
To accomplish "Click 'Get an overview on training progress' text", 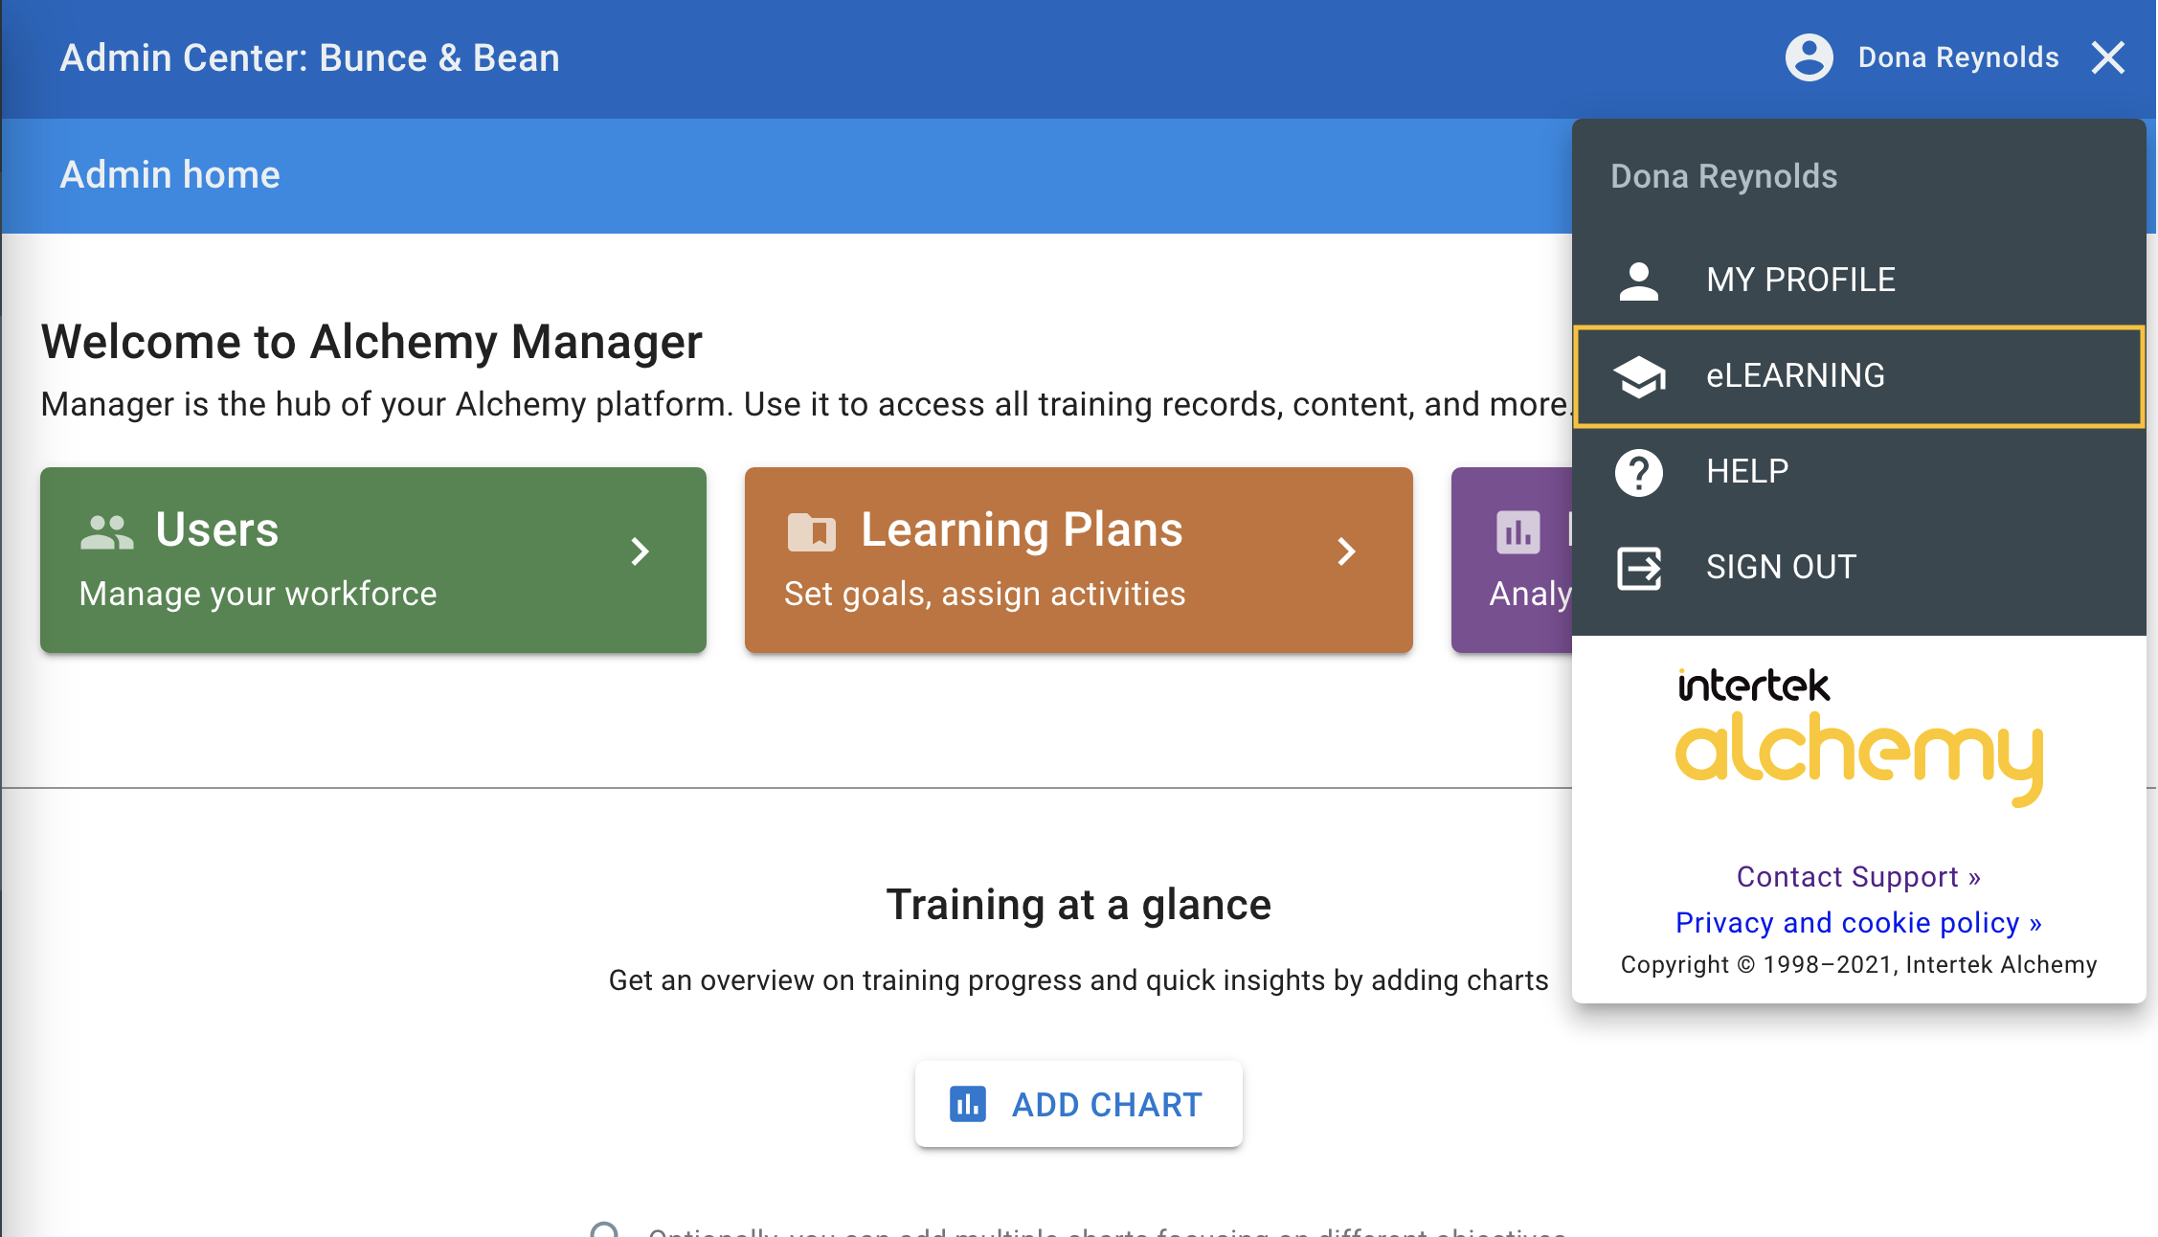I will tap(1079, 980).
